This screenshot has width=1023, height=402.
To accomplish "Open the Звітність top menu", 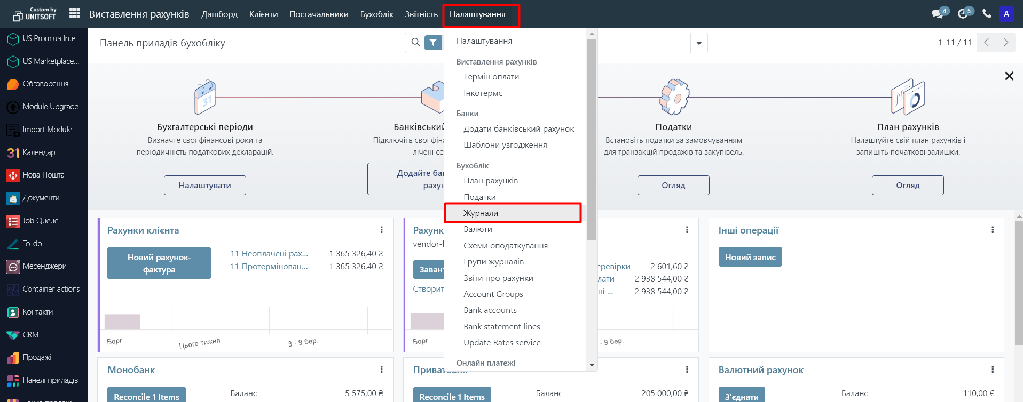I will (x=421, y=14).
